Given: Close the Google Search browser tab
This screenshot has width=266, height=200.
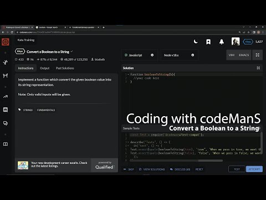Looking at the screenshot, I should coord(65,27).
